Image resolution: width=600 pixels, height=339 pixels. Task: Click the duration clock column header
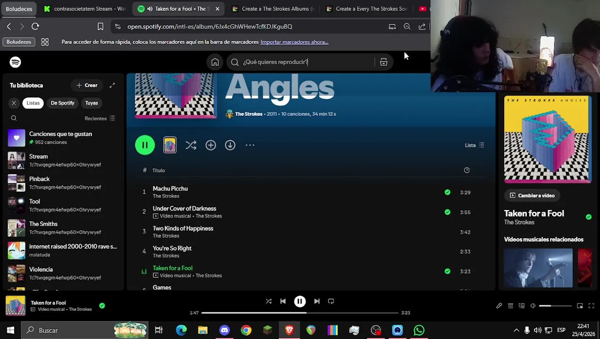[467, 170]
